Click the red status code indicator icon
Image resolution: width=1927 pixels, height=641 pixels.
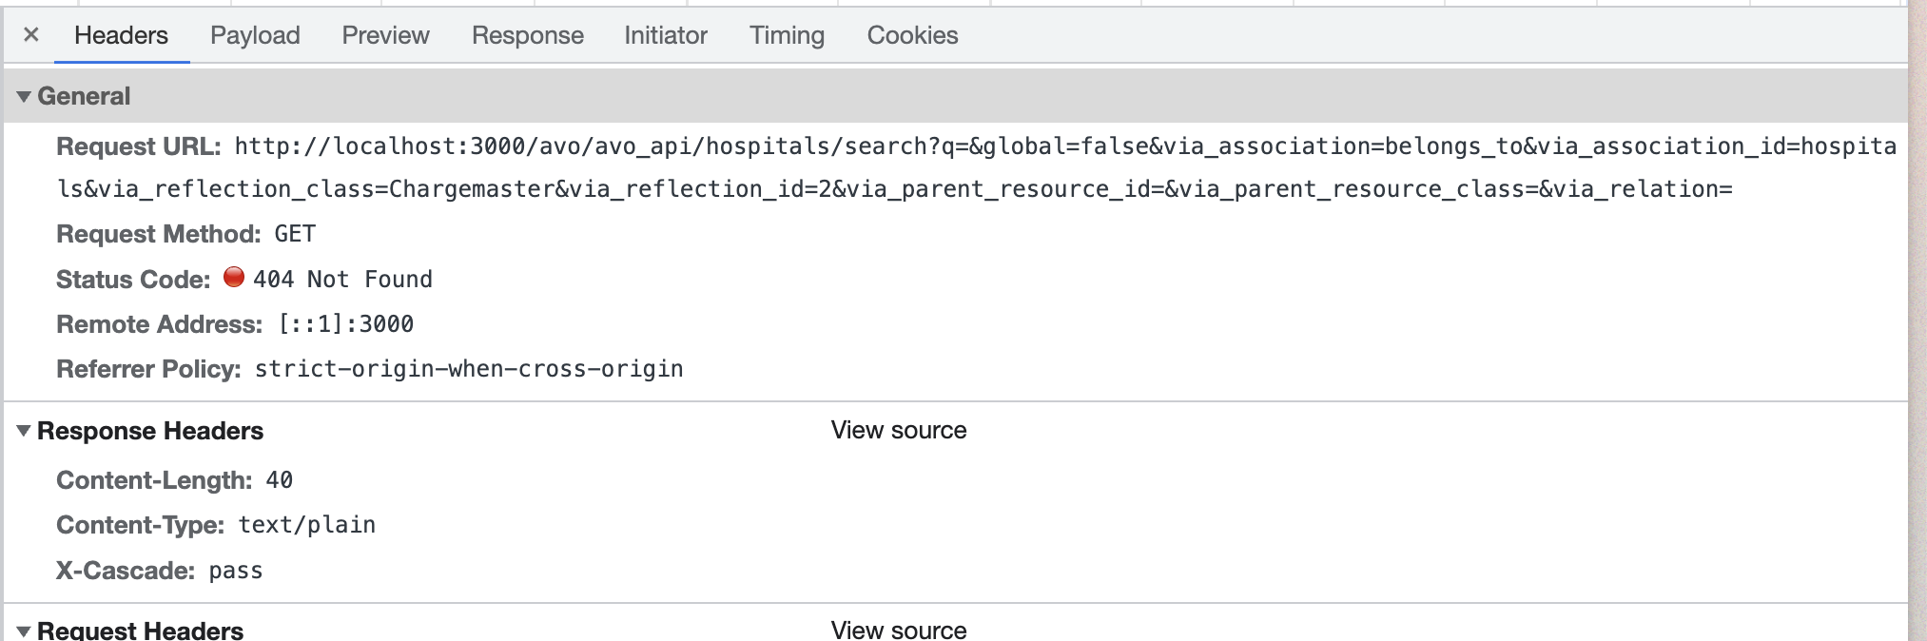click(x=233, y=277)
